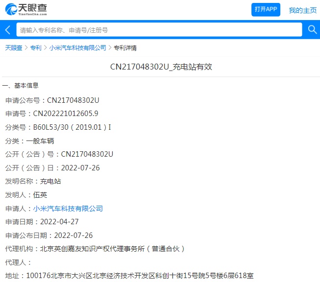Click 申请号 CN202221012605.9
The height and width of the screenshot is (282, 320).
[x=66, y=114]
